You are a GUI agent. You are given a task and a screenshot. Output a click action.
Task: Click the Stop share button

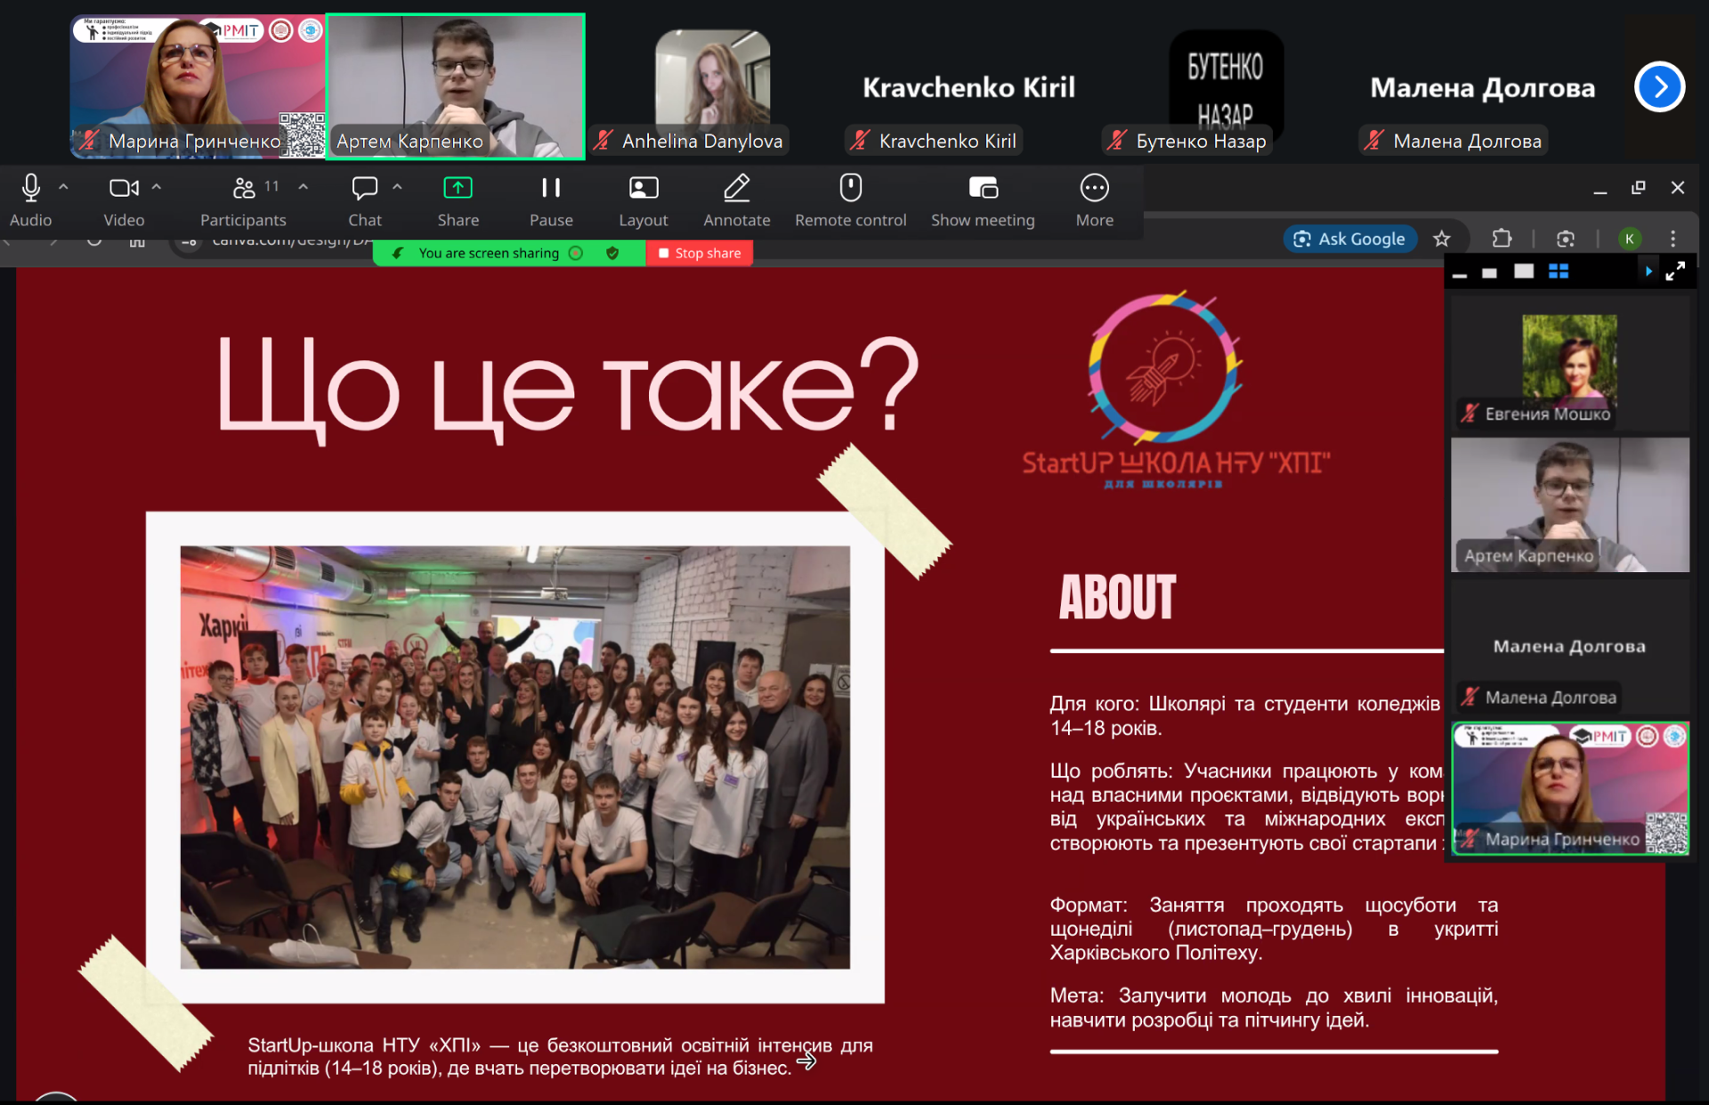point(700,254)
